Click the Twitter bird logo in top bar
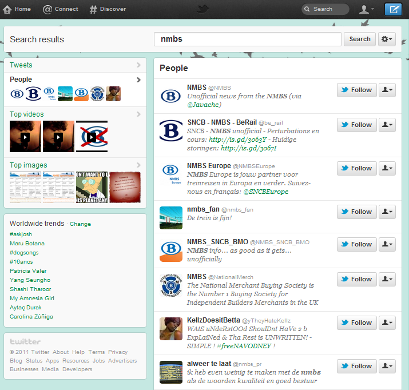Viewport: 409px width, 390px height. (204, 9)
